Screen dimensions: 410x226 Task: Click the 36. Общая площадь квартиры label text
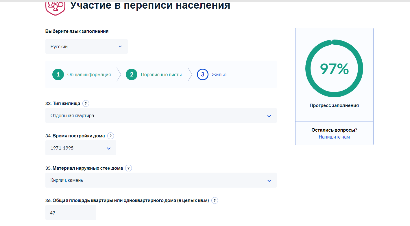[127, 200]
